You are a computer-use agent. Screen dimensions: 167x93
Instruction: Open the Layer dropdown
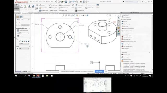(x=24, y=49)
